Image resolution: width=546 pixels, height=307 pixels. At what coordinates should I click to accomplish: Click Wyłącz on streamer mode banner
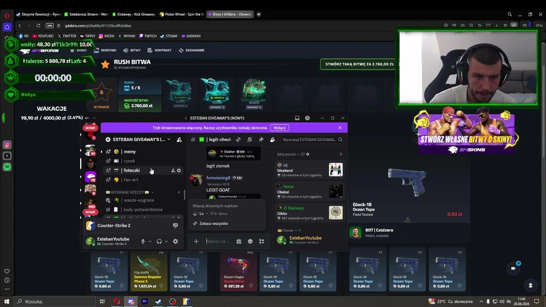coord(280,127)
